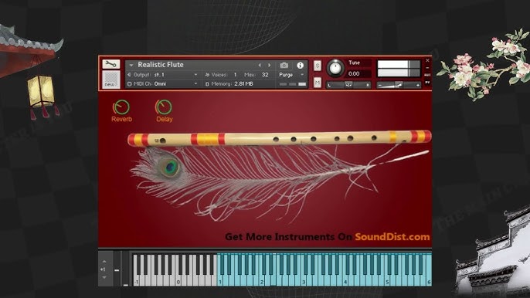Collapse the Realistic Flute header triangle
Viewport: 530px width, 298px height.
pos(131,65)
